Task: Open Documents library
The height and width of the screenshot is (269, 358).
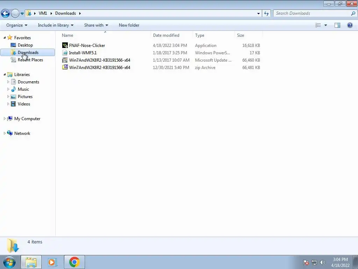Action: tap(28, 82)
